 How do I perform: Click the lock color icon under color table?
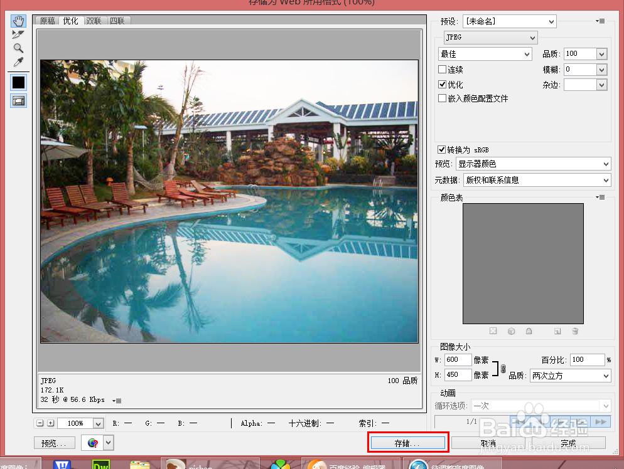pyautogui.click(x=529, y=331)
